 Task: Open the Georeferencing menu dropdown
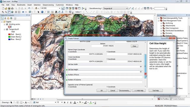coord(96,8)
